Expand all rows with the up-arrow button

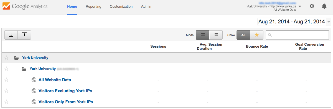coord(24,35)
